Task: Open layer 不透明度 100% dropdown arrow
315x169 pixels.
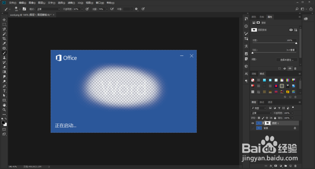Action: click(292, 113)
